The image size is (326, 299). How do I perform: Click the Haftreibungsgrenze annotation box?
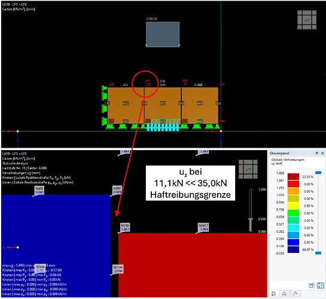[190, 183]
